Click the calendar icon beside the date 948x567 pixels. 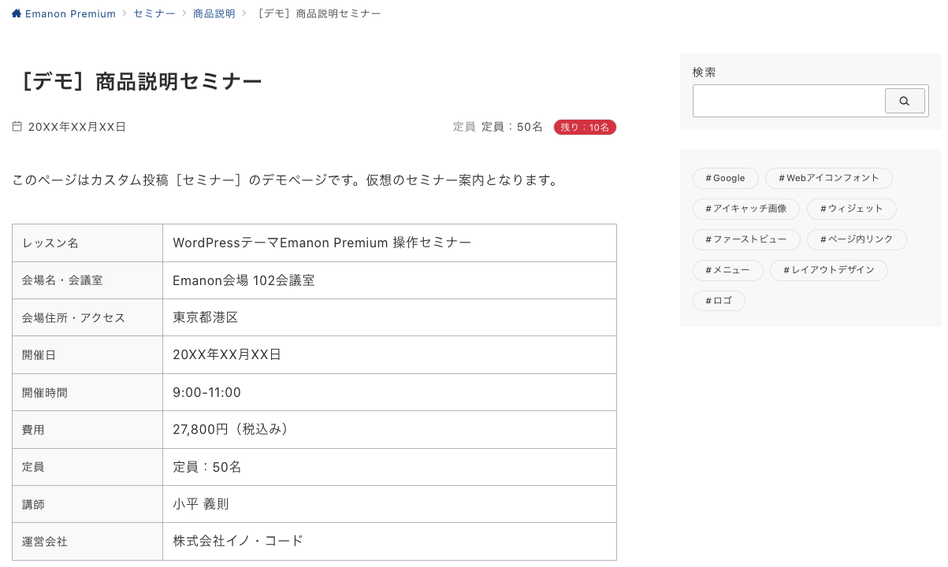coord(17,126)
